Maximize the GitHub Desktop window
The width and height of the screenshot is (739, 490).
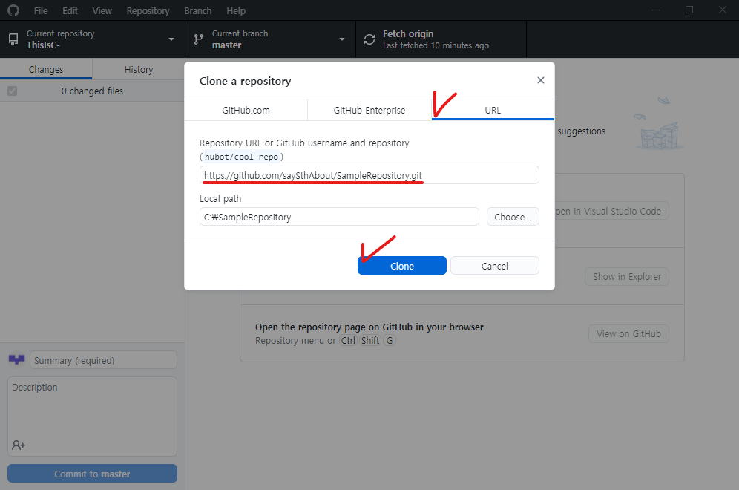pos(689,10)
